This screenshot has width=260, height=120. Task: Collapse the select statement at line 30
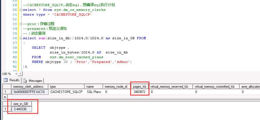[x=21, y=10]
